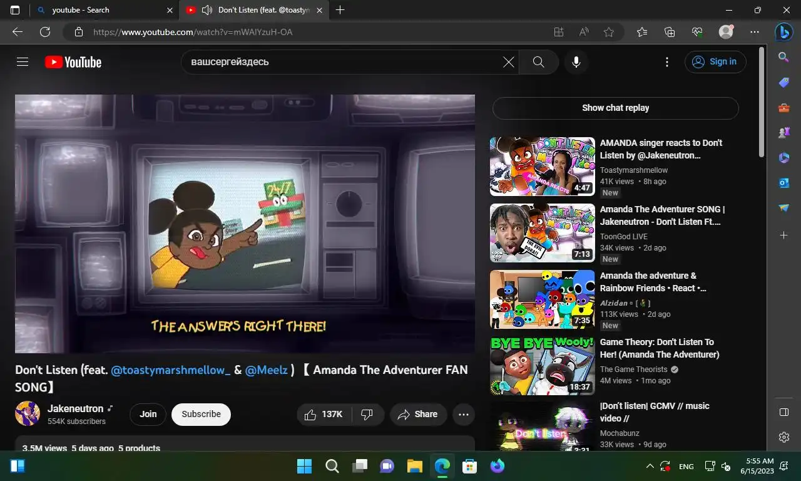Screen dimensions: 801x481
Task: Open sidebar Shopping tag icon
Action: (783, 83)
